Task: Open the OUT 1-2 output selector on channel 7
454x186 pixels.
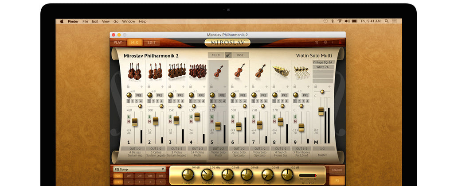Action: pos(259,149)
